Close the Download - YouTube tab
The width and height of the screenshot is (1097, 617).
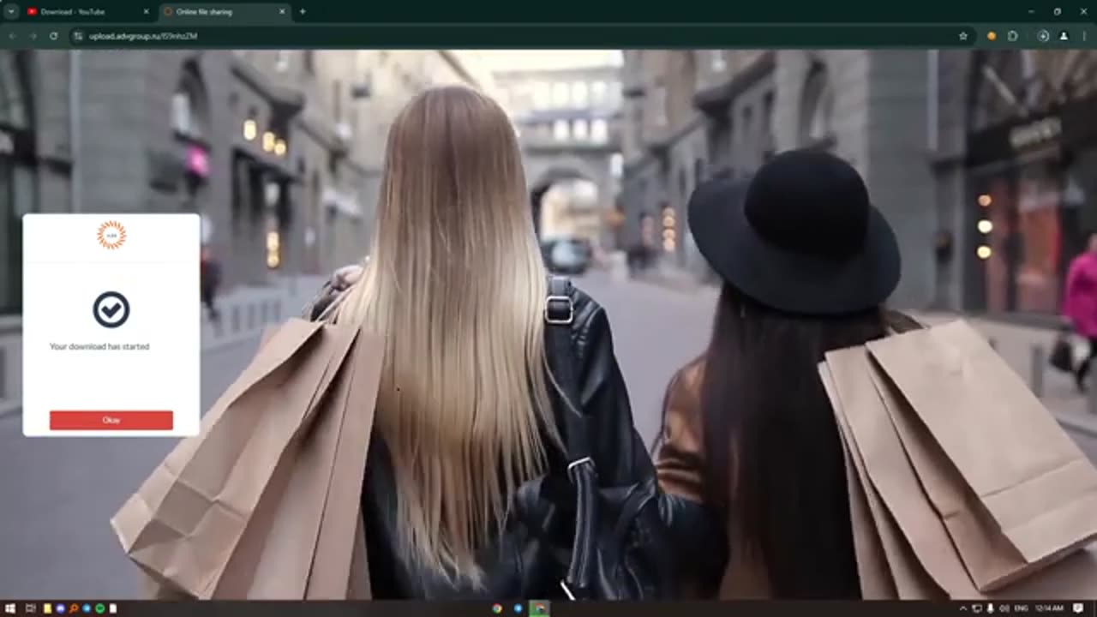click(146, 11)
